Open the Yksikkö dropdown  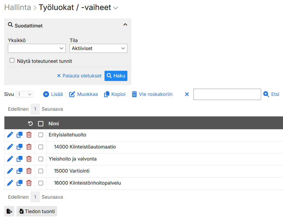pyautogui.click(x=37, y=48)
